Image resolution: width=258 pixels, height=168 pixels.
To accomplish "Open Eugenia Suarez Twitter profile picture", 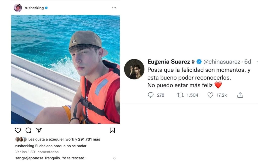I will [x=134, y=69].
